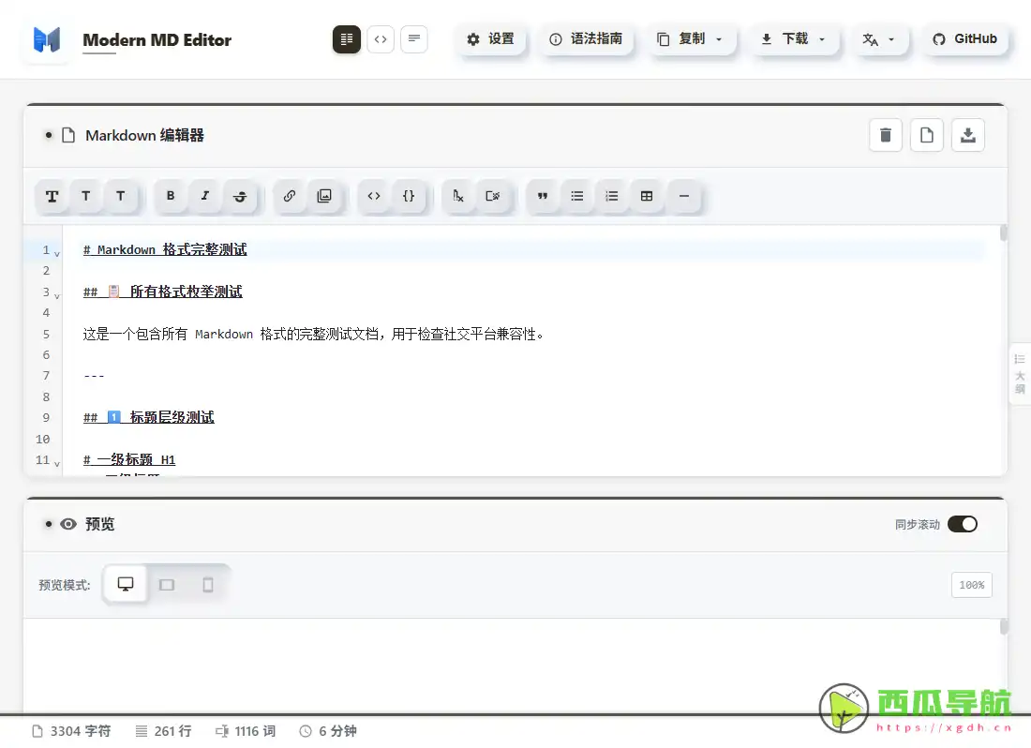Select desktop preview mode
1031x748 pixels.
click(x=126, y=584)
